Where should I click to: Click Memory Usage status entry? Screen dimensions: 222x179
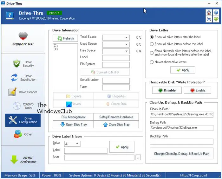coord(20,176)
